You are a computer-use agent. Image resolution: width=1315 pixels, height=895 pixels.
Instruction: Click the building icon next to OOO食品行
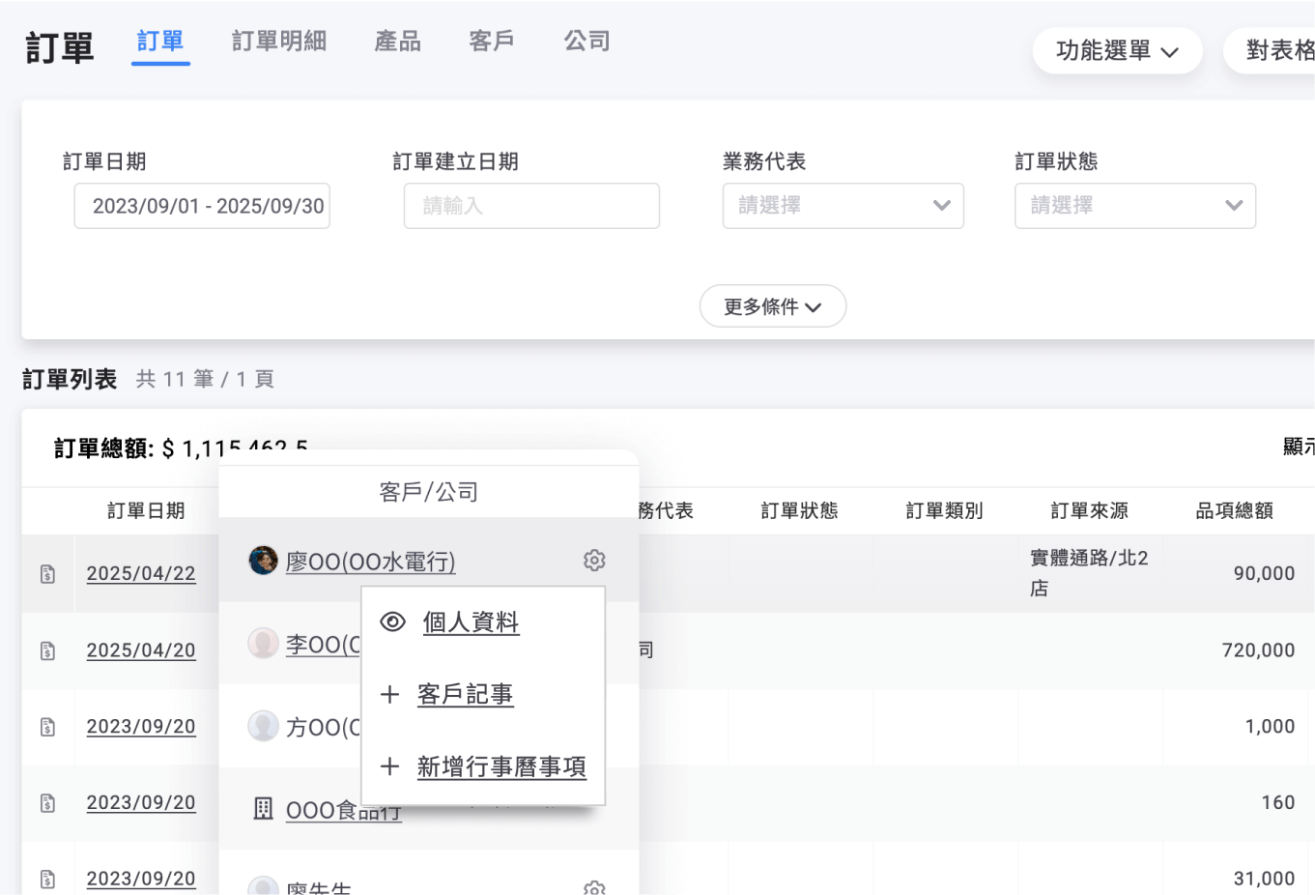click(x=263, y=809)
